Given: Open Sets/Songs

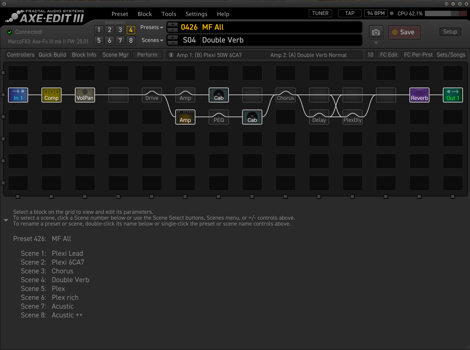Looking at the screenshot, I should [x=451, y=55].
